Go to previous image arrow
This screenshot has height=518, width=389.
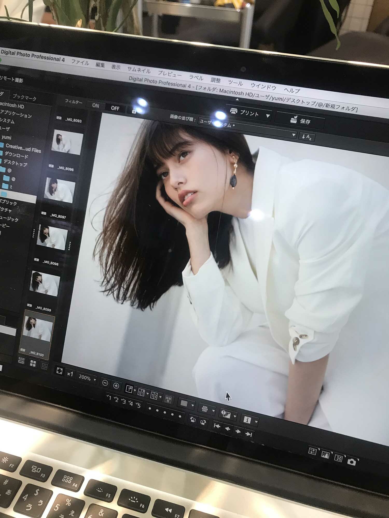(227, 429)
